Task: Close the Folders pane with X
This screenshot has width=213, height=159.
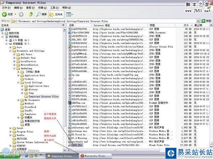Action: point(63,25)
